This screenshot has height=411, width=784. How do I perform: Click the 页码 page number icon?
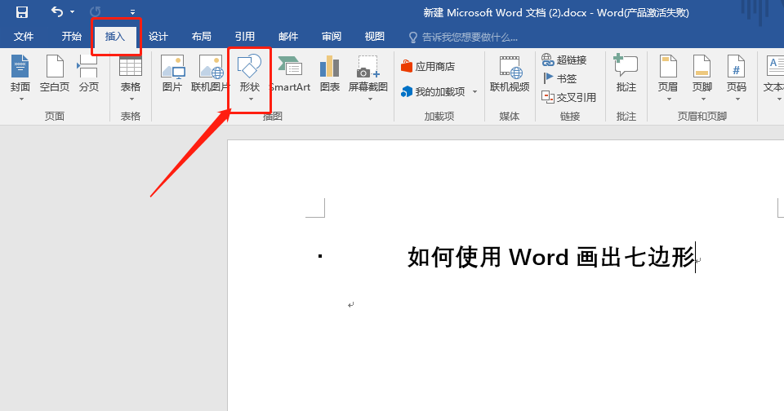tap(736, 67)
